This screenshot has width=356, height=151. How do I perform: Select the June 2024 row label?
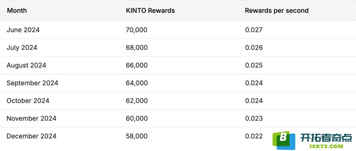pyautogui.click(x=23, y=30)
